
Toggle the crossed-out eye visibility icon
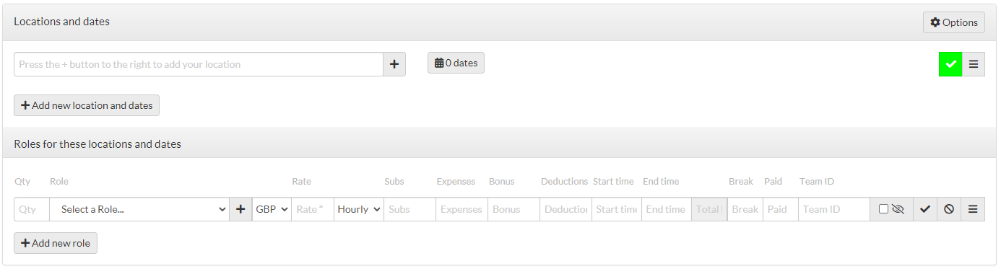pyautogui.click(x=898, y=209)
